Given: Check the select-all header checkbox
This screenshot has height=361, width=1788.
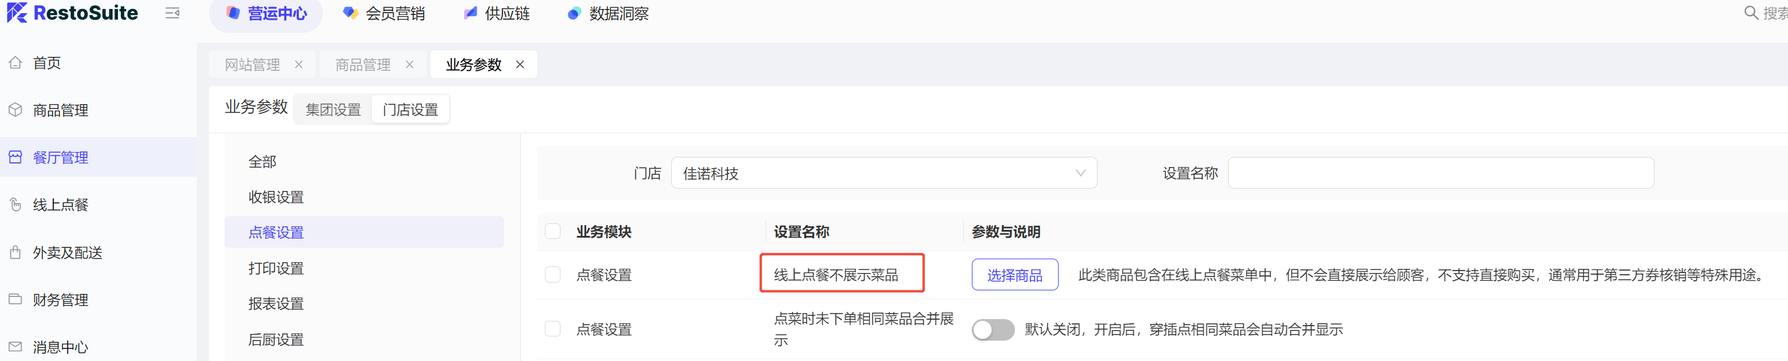Looking at the screenshot, I should coord(553,231).
